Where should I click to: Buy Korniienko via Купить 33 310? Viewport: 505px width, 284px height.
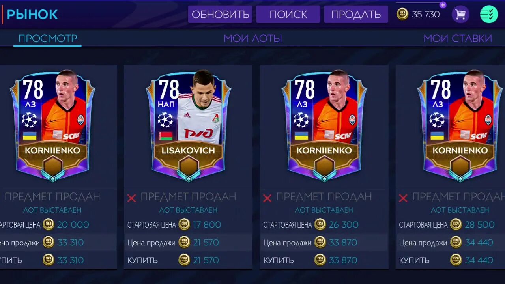click(x=58, y=260)
